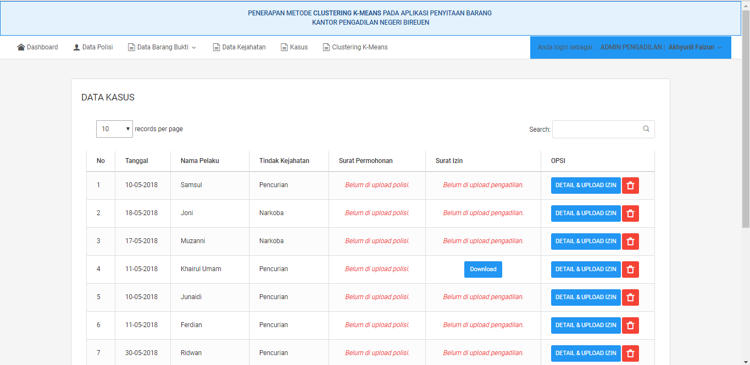This screenshot has height=365, width=750.
Task: Sort by the No column header
Action: pos(101,161)
